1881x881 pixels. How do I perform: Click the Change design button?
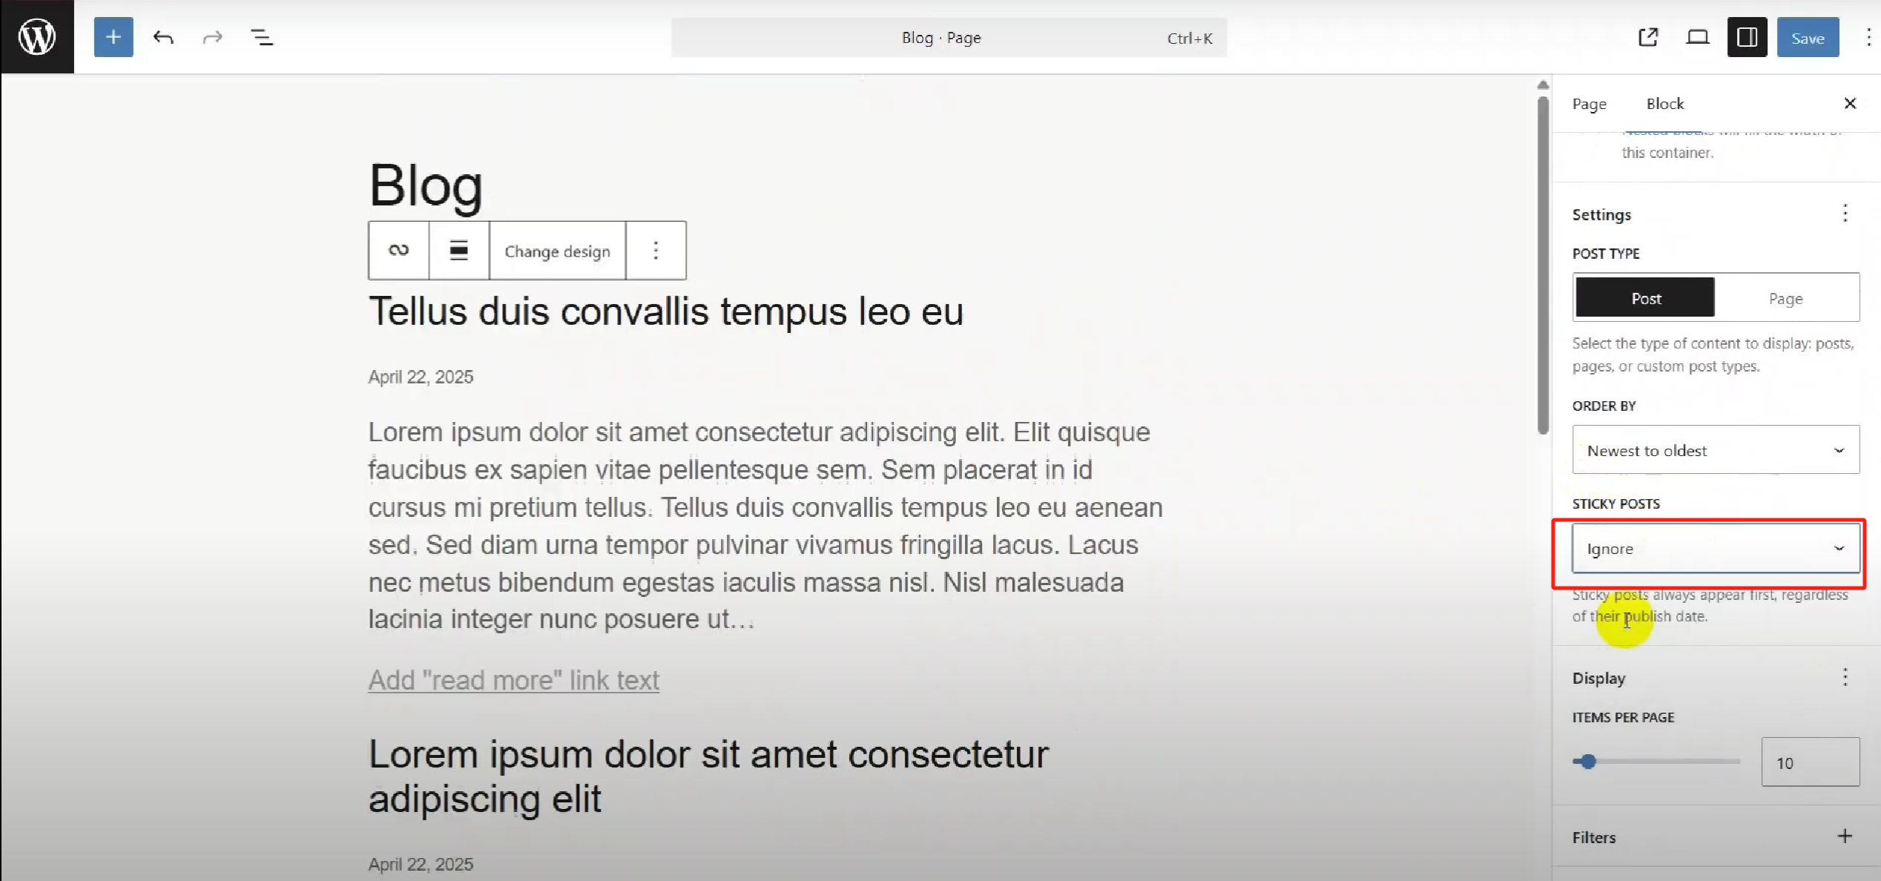pos(557,251)
